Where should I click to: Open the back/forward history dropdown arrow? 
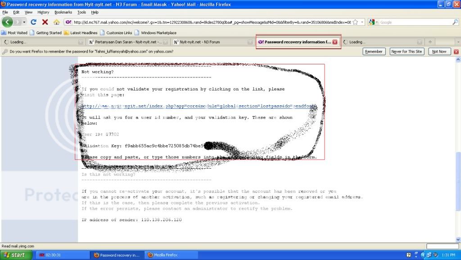[24, 22]
